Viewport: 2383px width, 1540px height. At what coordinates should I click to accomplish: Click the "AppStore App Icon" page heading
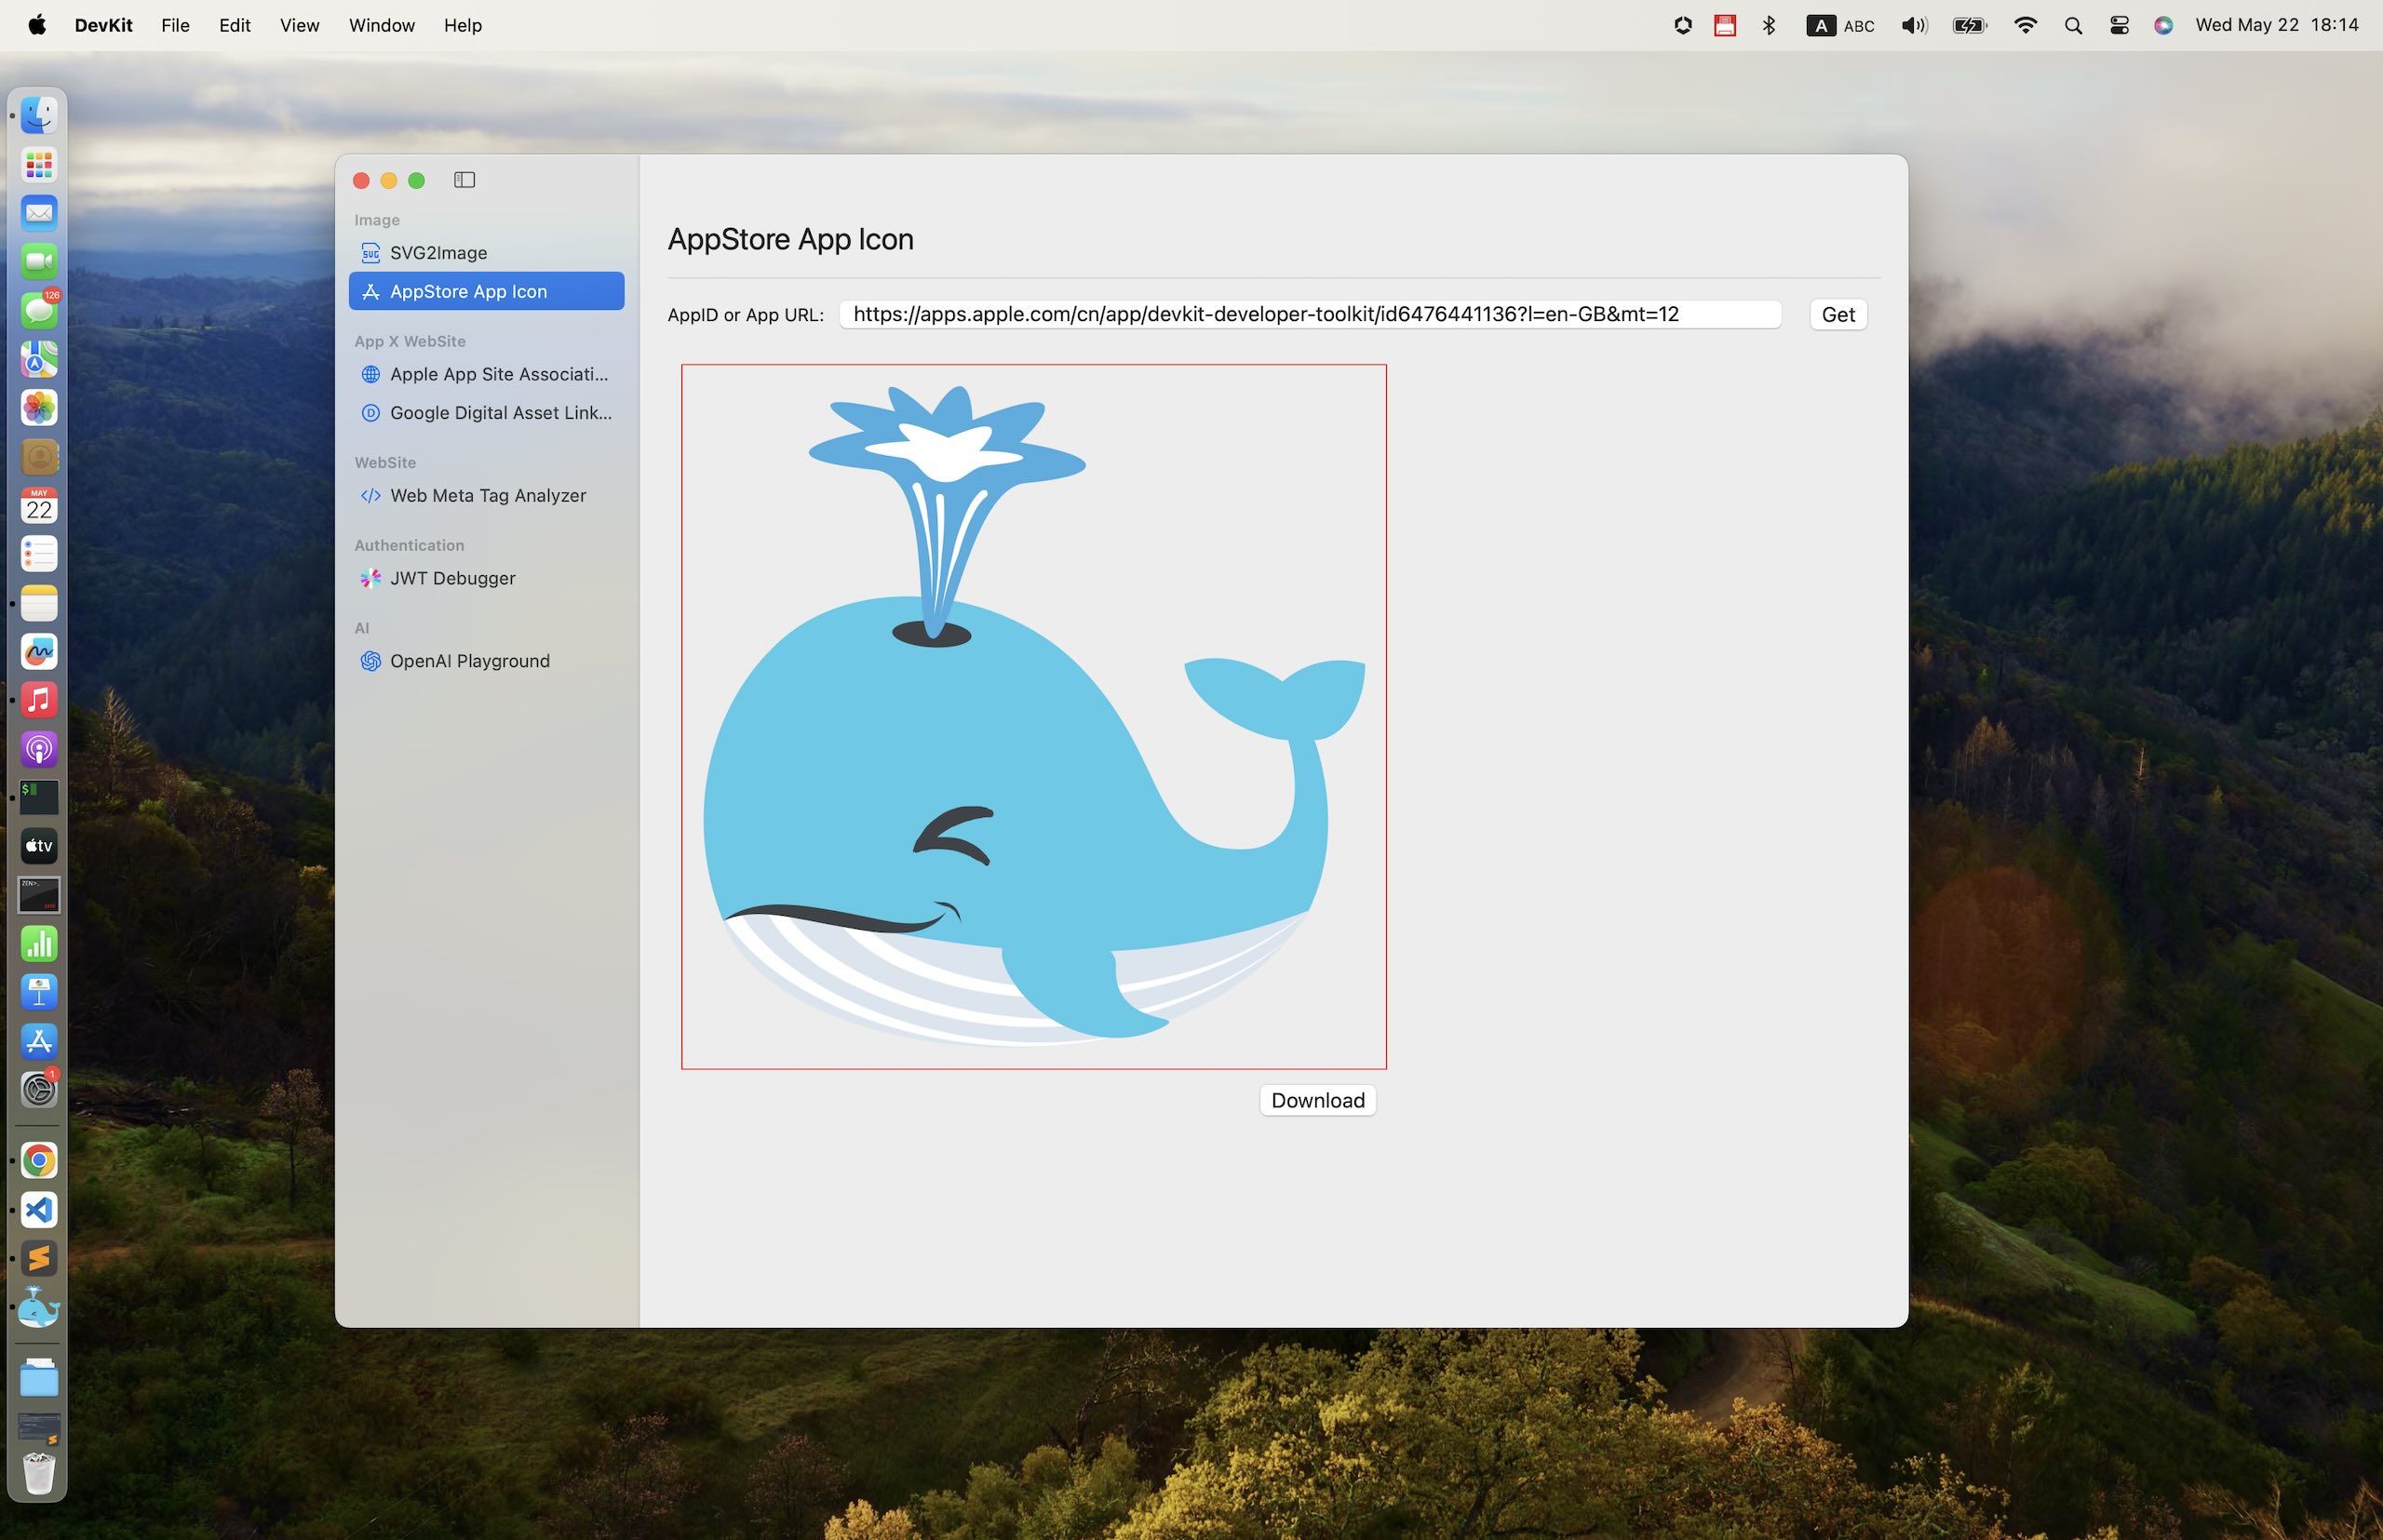pos(790,239)
